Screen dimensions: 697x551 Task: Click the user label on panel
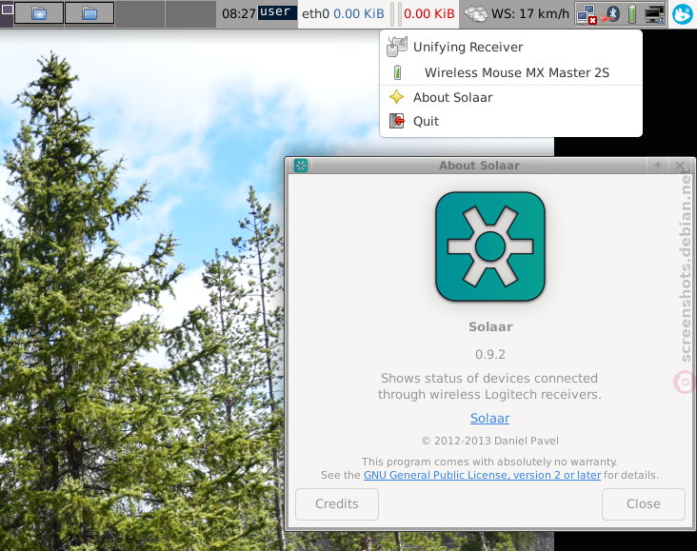coord(277,12)
